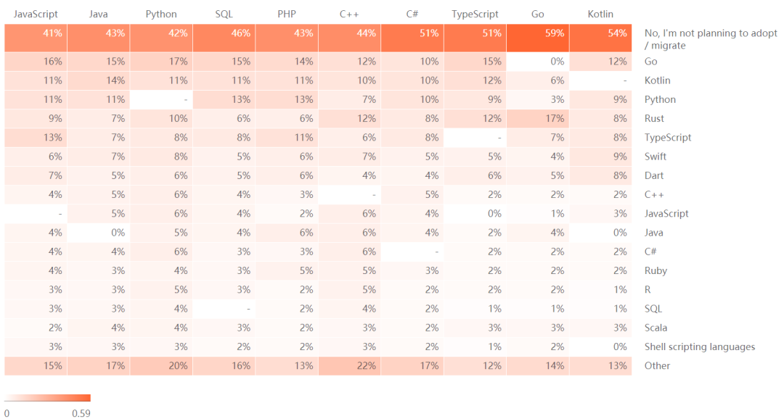Viewport: 784px width, 419px height.
Task: Select the Shell scripting languages row label
Action: pos(700,347)
